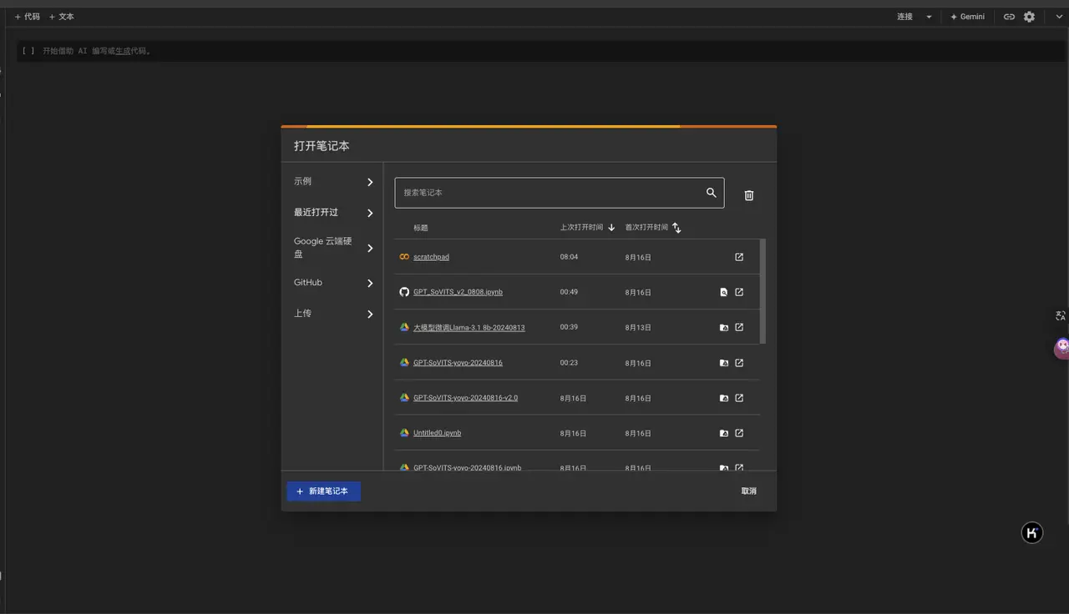
Task: Click the 00:49 time in the GPT_SoVITS_v2_0808 row
Action: tap(569, 292)
